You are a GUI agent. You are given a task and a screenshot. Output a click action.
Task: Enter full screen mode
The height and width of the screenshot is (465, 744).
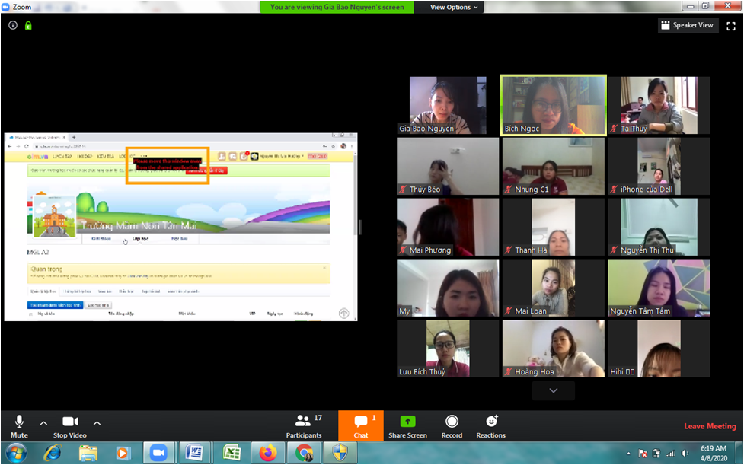tap(731, 25)
